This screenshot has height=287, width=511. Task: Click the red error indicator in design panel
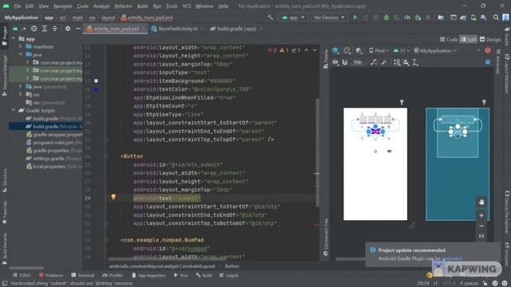(488, 50)
